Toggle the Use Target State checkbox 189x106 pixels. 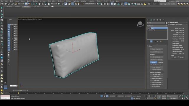[151, 87]
